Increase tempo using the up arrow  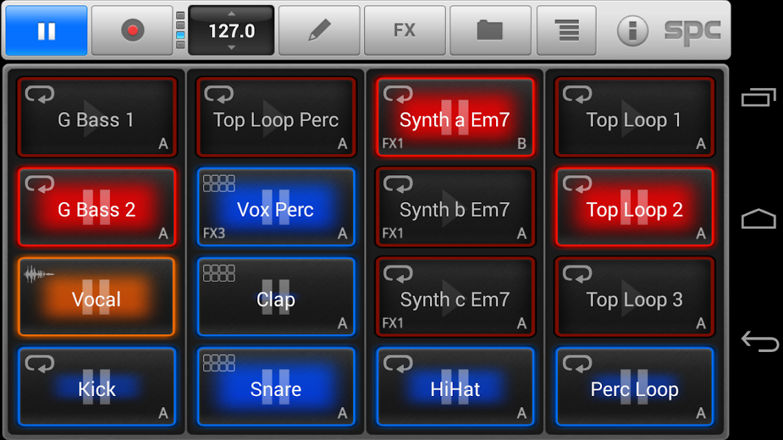click(231, 14)
